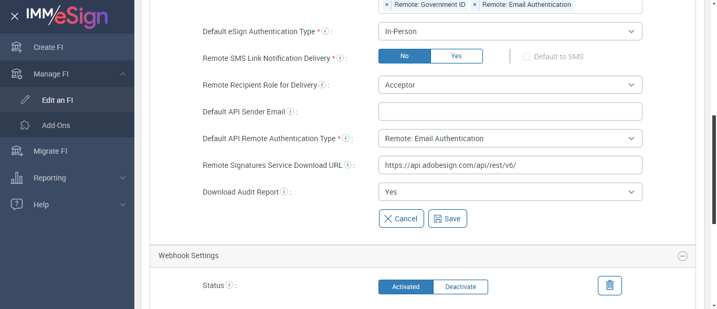This screenshot has width=717, height=309.
Task: Deactivate the webhook status
Action: (x=460, y=287)
